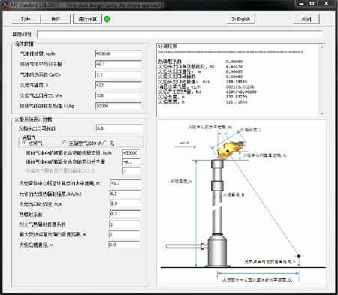Click results box scrollbar up arrow
Image resolution: width=338 pixels, height=295 pixels.
point(322,47)
